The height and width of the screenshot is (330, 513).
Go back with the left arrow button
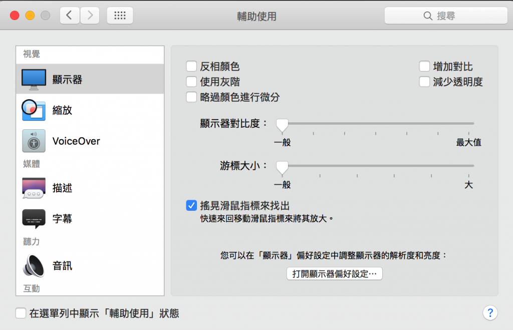70,16
